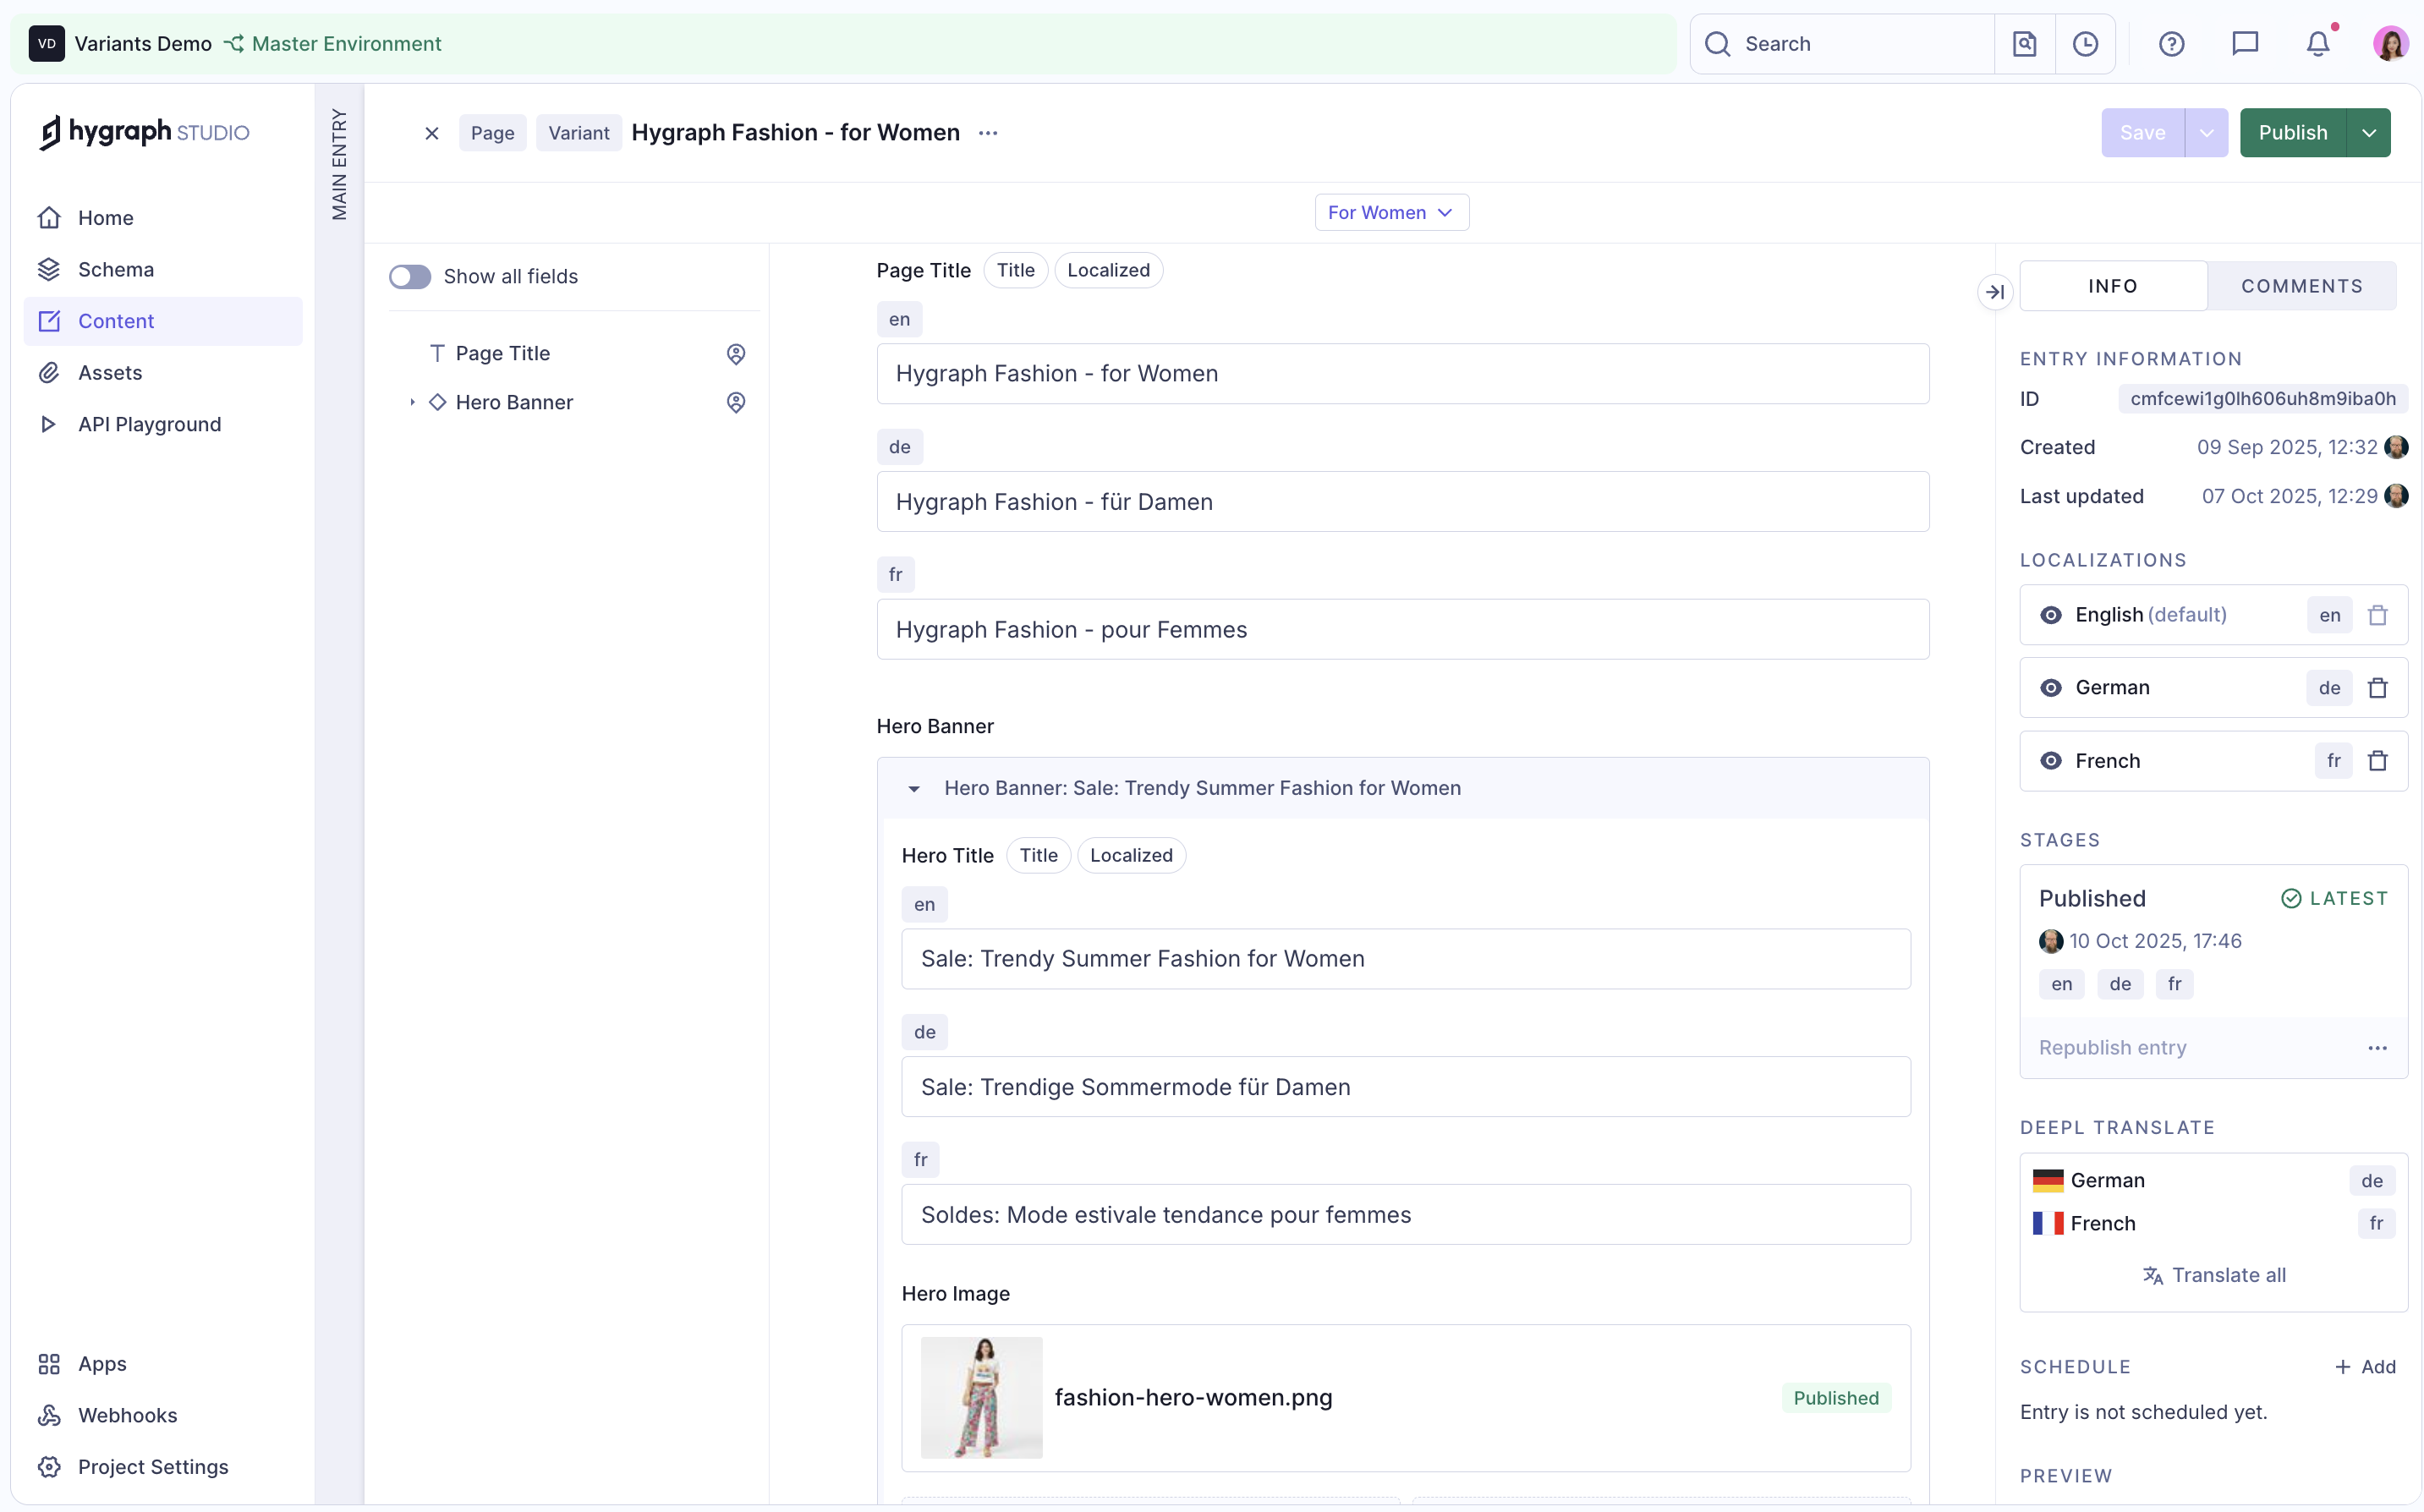Image resolution: width=2424 pixels, height=1512 pixels.
Task: Open the Webhooks section
Action: 126,1415
